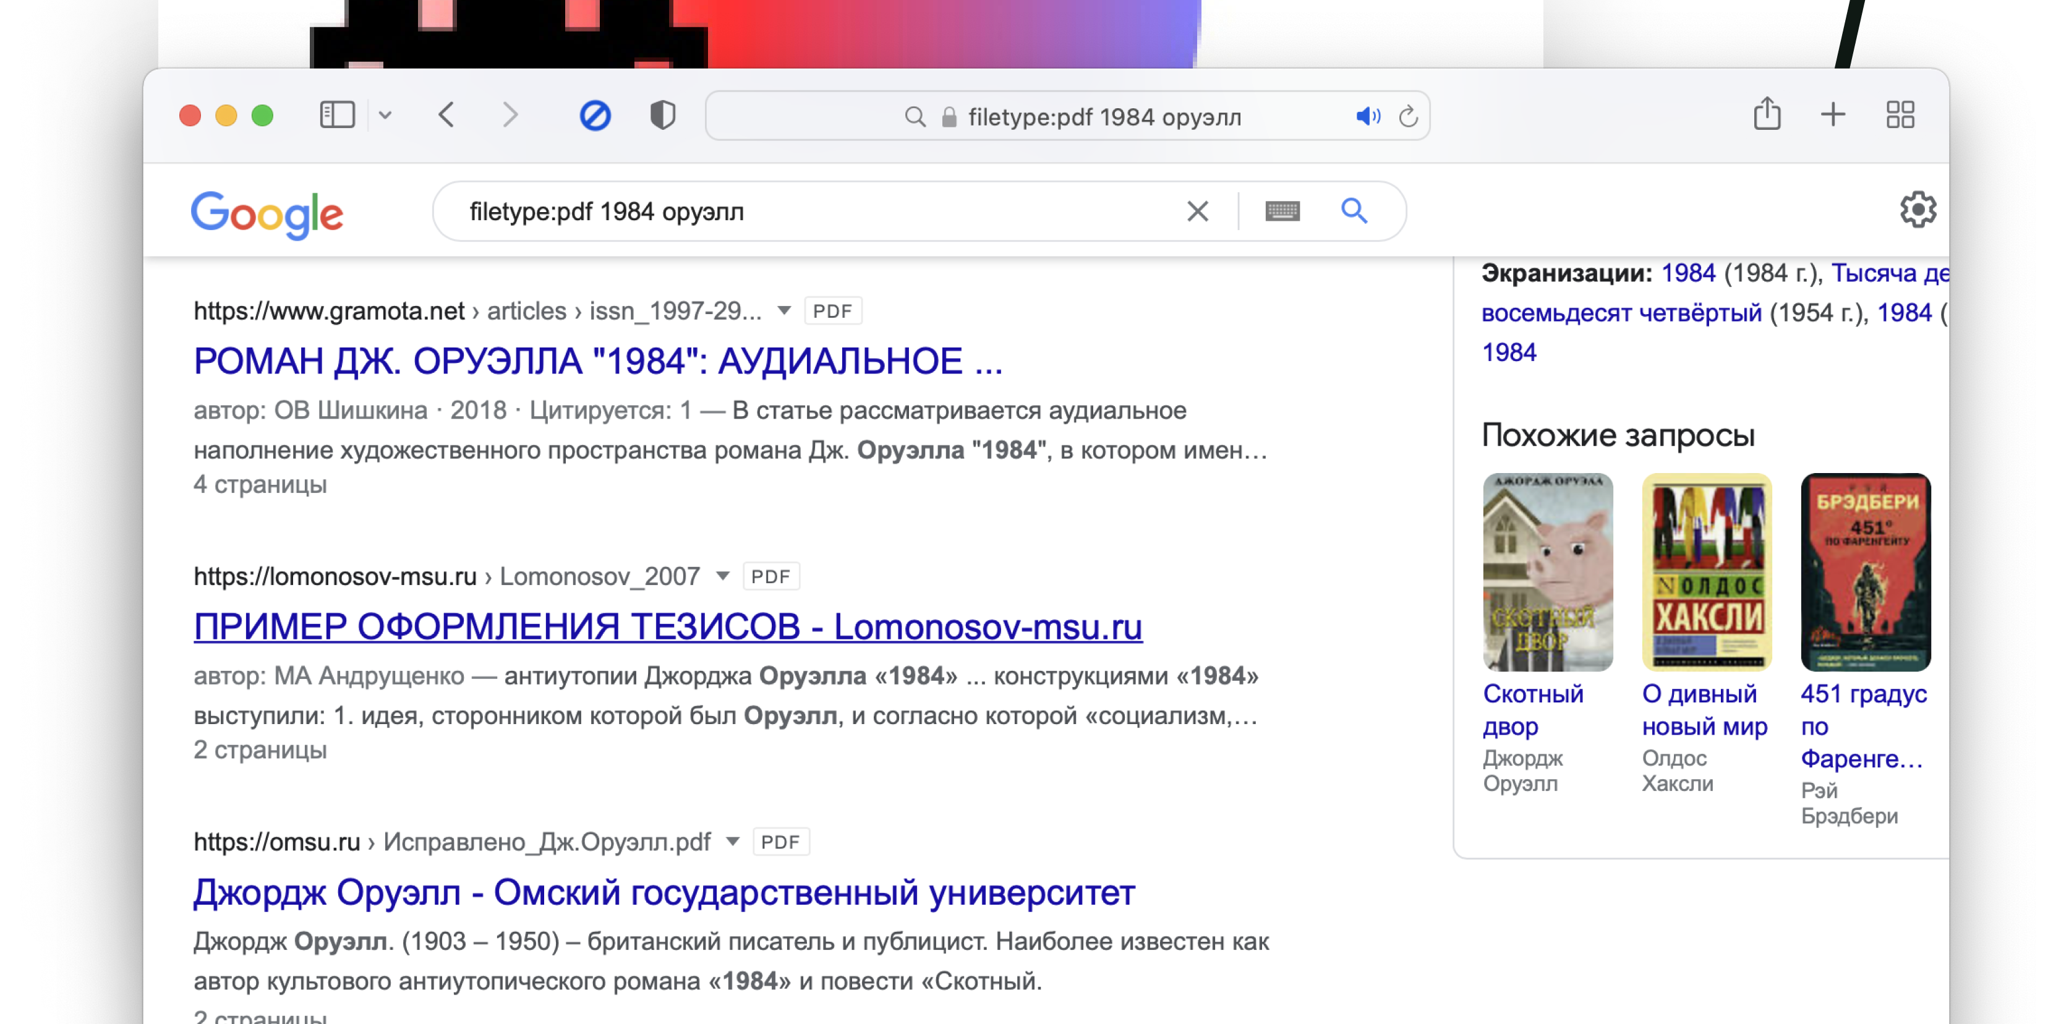Go back to the previous page
Image resolution: width=2048 pixels, height=1024 pixels.
pos(447,115)
